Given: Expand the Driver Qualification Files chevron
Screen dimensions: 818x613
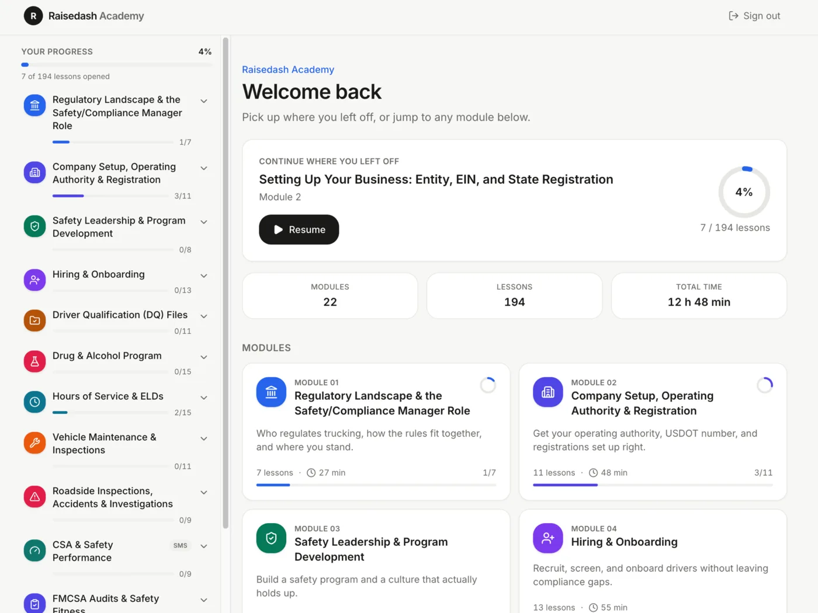Looking at the screenshot, I should [x=204, y=316].
